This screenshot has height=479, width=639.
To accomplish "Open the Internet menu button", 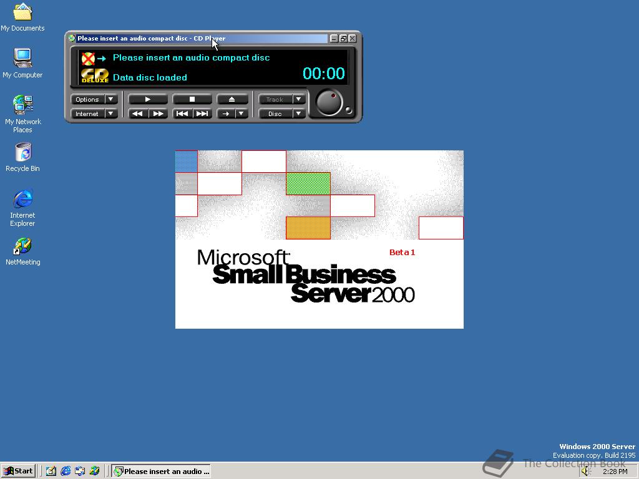I will point(87,114).
